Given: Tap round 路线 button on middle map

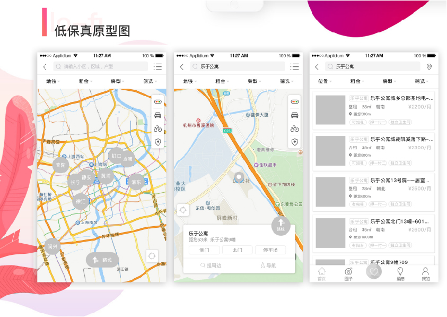Looking at the screenshot, I should click(x=281, y=226).
